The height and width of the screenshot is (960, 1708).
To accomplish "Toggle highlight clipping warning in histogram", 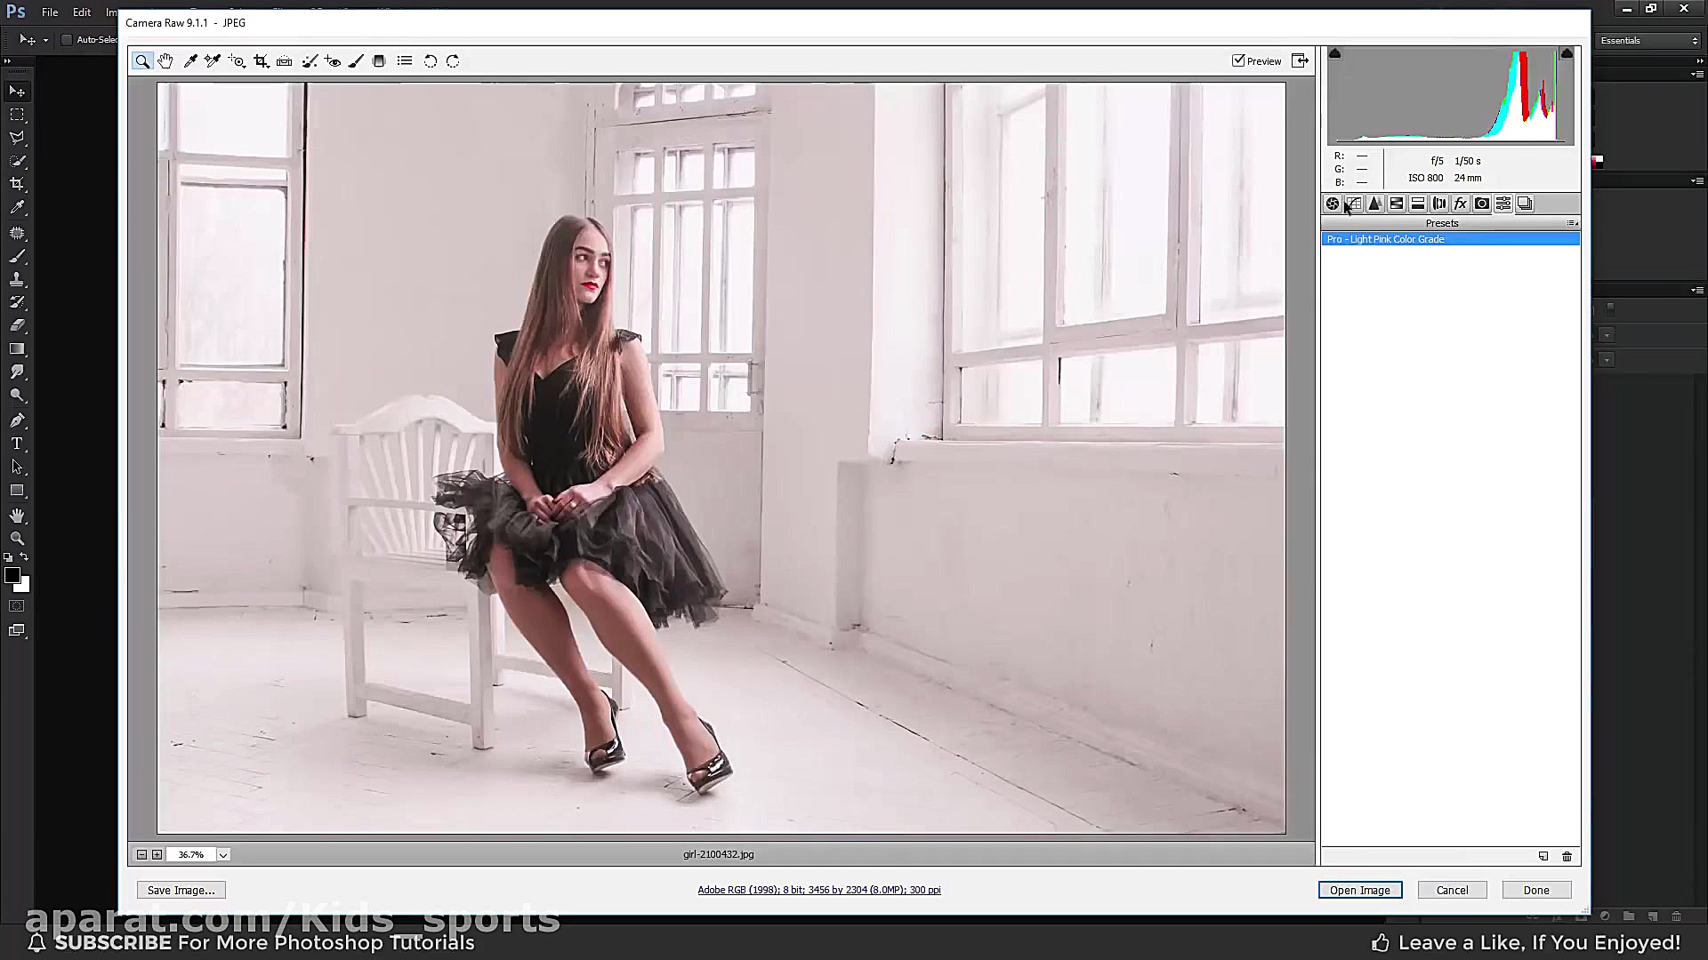I will click(1567, 54).
